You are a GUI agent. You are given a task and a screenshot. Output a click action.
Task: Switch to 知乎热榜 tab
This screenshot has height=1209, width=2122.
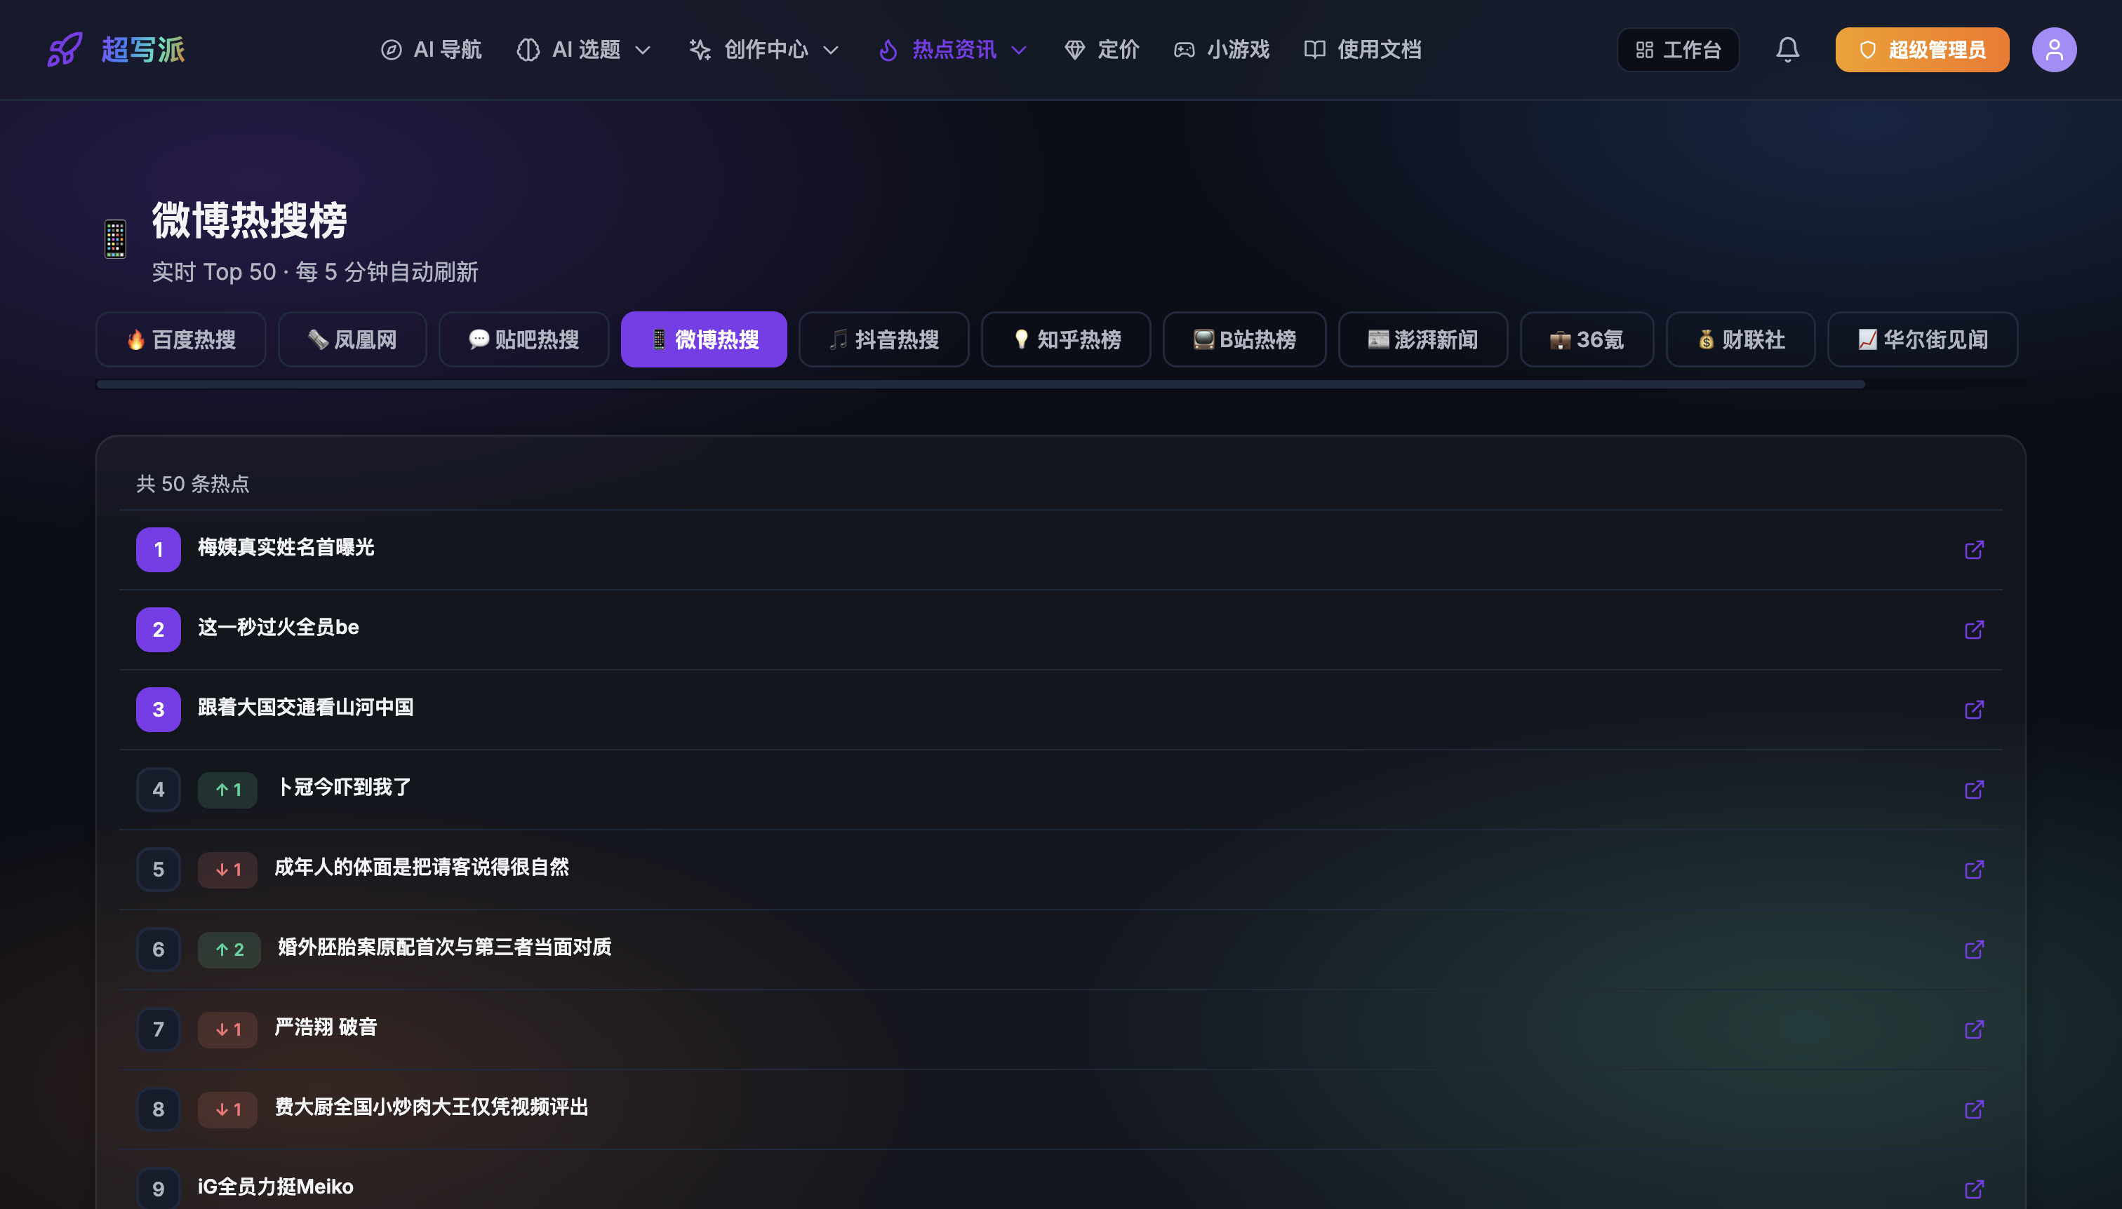[1066, 339]
